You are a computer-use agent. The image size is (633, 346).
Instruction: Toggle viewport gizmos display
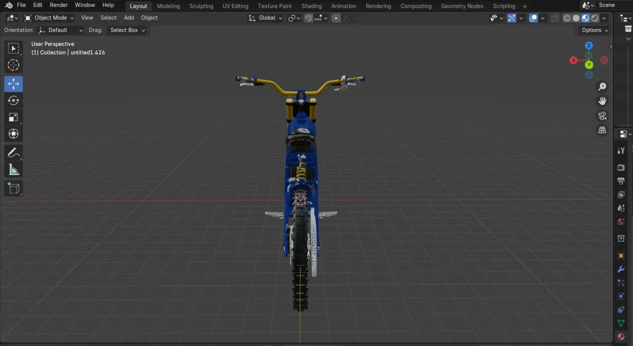click(511, 18)
